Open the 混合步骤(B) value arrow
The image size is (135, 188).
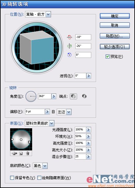[x=88, y=156]
